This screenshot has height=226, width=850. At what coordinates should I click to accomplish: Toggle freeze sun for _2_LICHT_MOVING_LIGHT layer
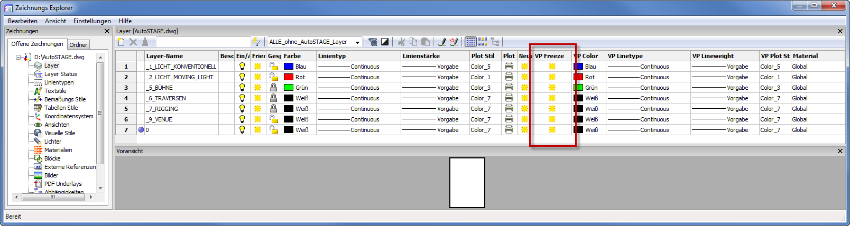[258, 77]
